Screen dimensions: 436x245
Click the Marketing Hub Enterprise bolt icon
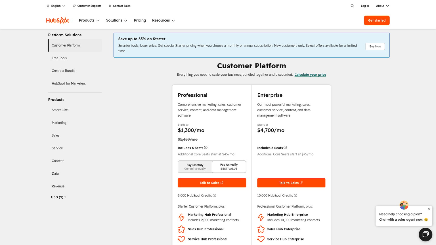261,217
